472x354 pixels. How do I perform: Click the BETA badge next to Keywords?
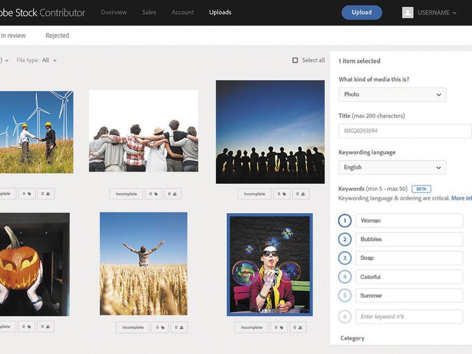pyautogui.click(x=421, y=189)
